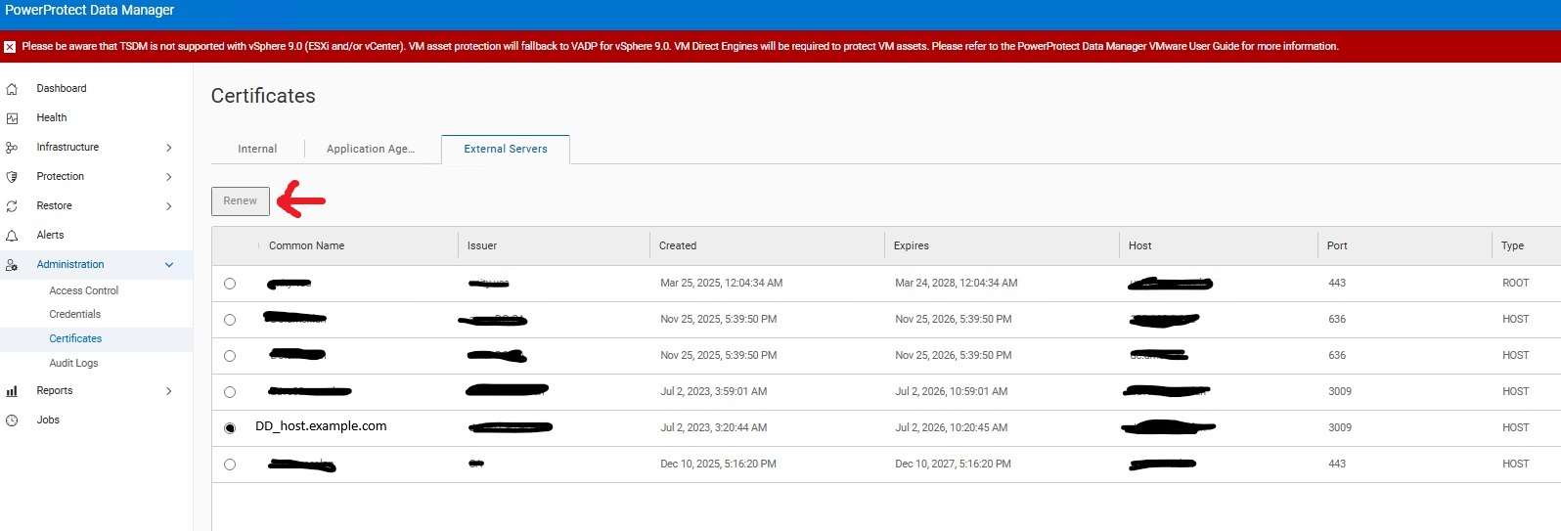Select radio for certificate created Nov 25, 2025 expiring first HOST 636 row

pos(230,320)
